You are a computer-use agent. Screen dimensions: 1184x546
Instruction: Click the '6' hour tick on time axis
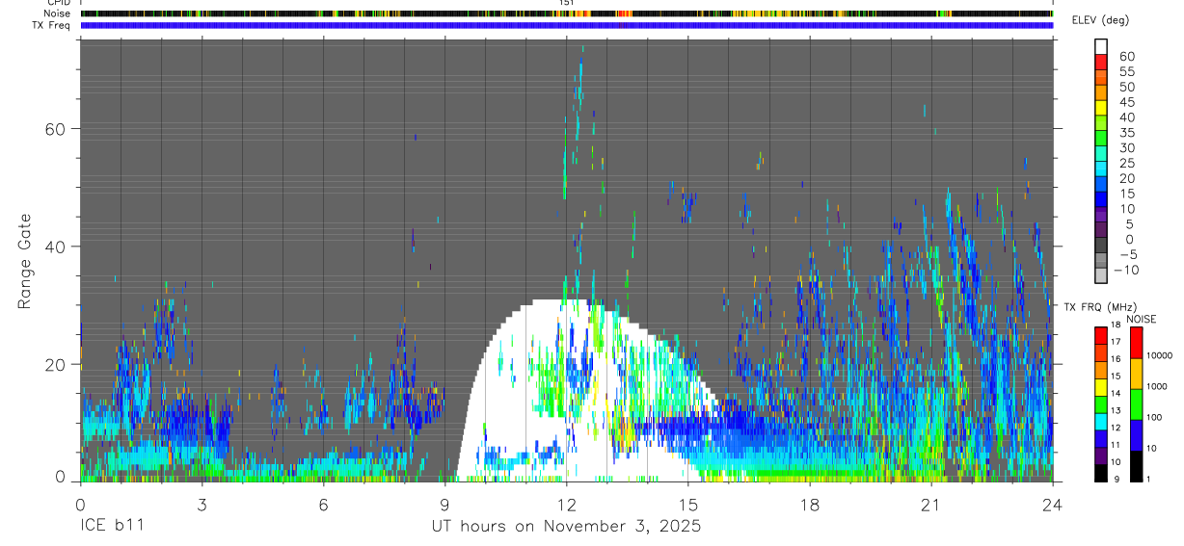323,505
